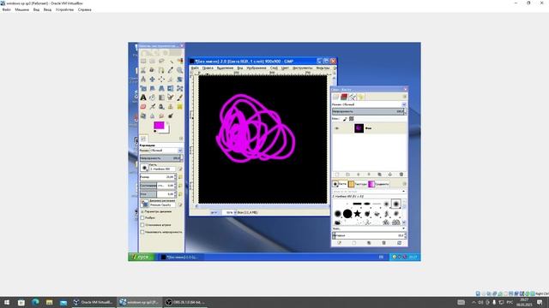Switch to the Paths tab in Layers dock

click(353, 97)
